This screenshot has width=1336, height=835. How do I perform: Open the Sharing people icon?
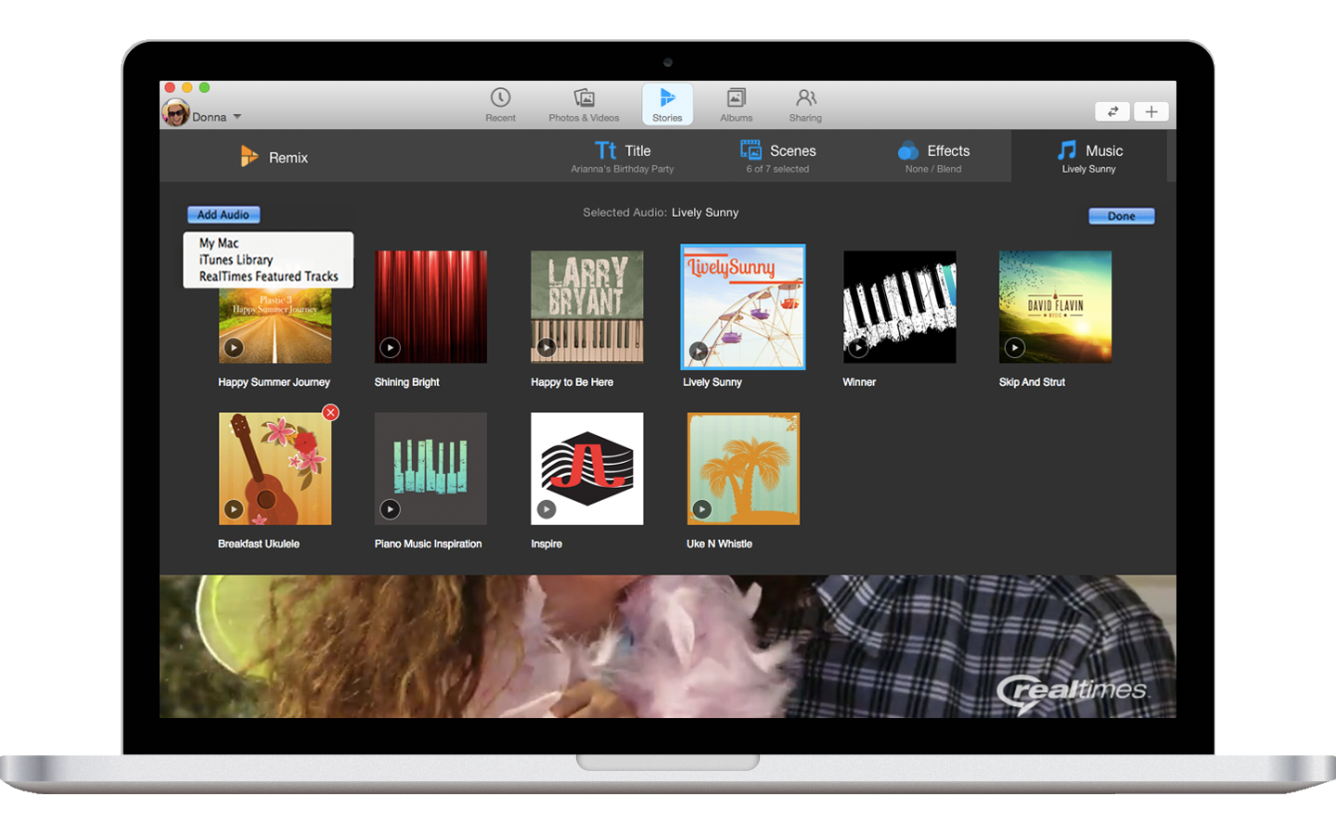pos(805,98)
